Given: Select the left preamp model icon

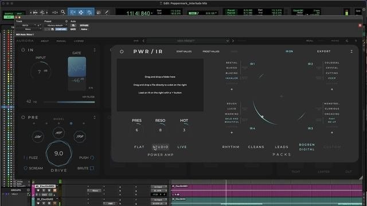Looking at the screenshot, I should click(x=38, y=136).
